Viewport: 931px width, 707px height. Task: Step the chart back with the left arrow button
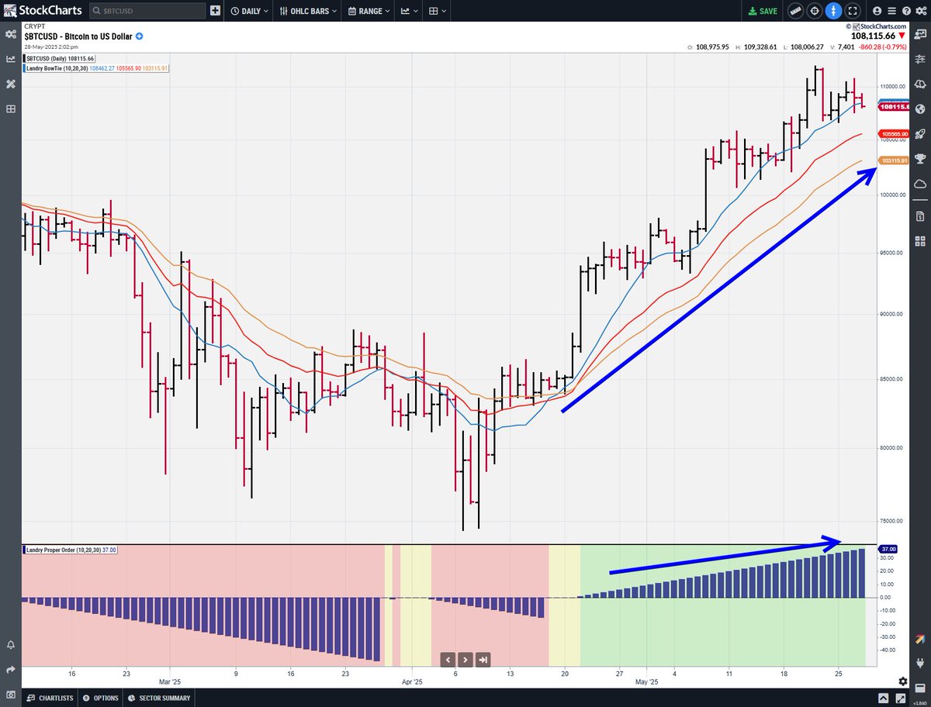click(448, 660)
